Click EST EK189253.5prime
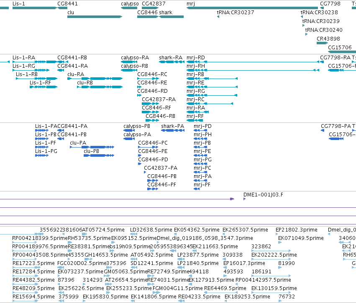 (x=225, y=301)
